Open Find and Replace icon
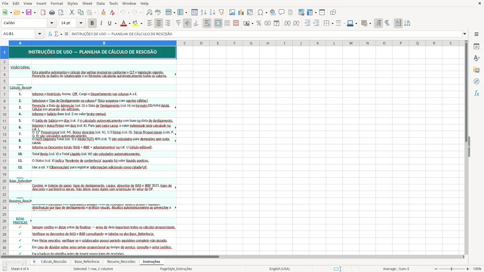 coord(149,12)
